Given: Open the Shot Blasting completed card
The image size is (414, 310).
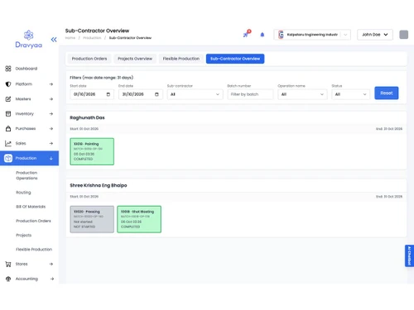Looking at the screenshot, I should point(139,219).
